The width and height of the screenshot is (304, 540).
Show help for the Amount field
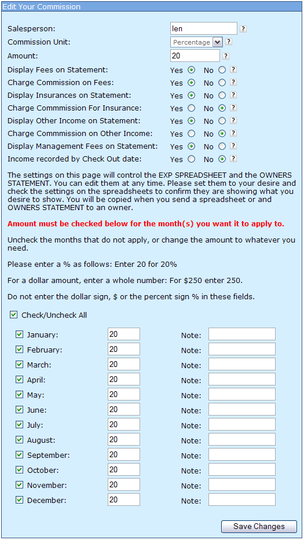pyautogui.click(x=226, y=56)
